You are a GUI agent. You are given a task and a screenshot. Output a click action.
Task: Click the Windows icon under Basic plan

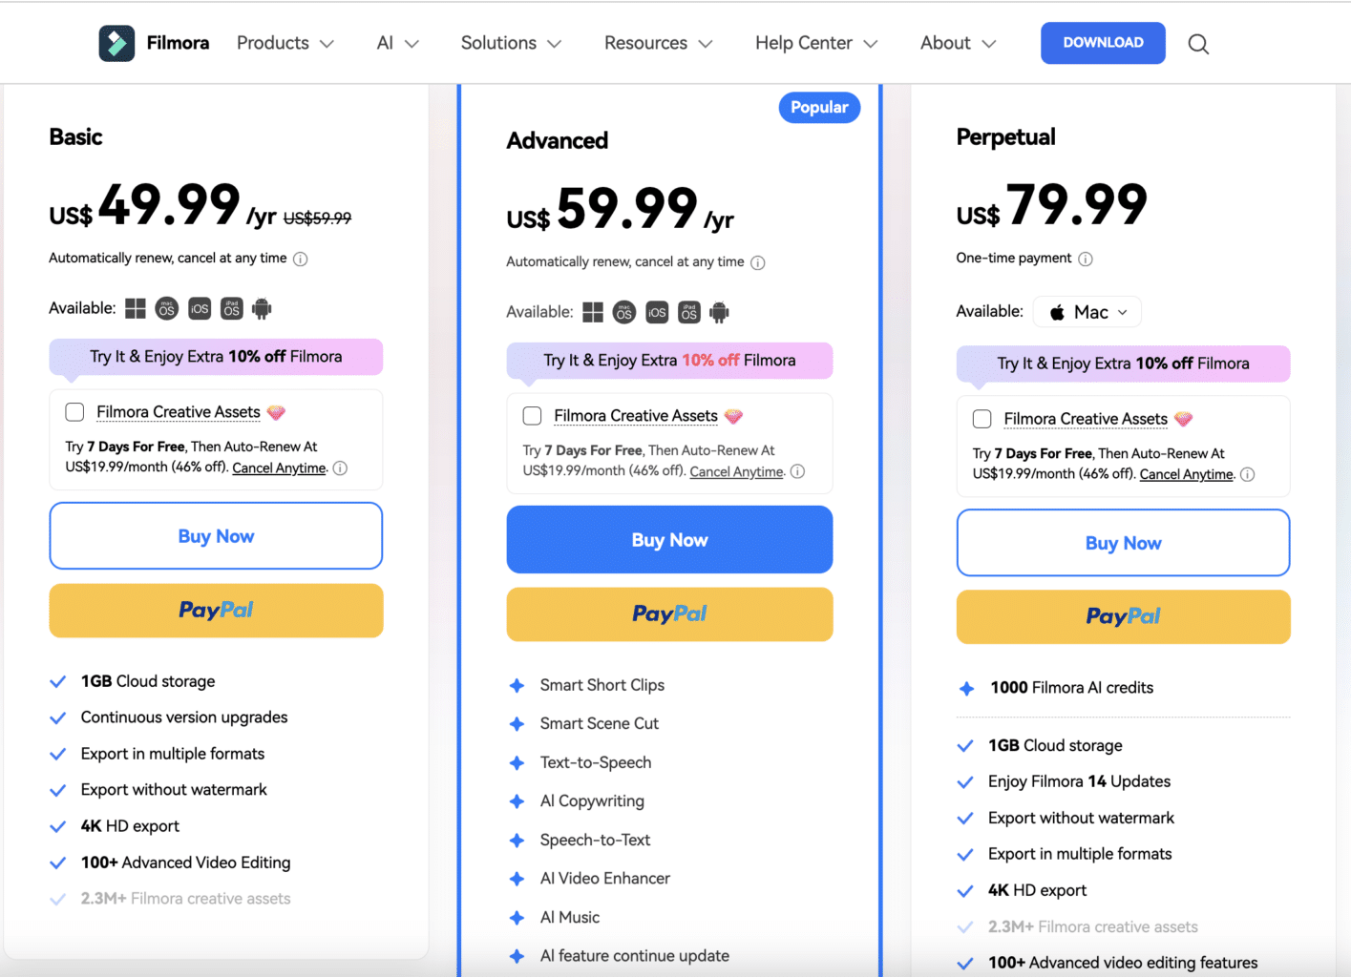click(136, 308)
